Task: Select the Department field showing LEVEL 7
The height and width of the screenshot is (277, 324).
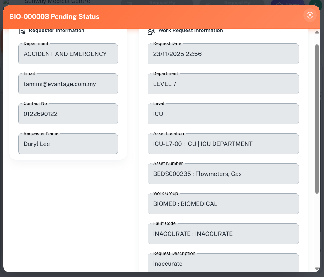Action: click(x=223, y=84)
